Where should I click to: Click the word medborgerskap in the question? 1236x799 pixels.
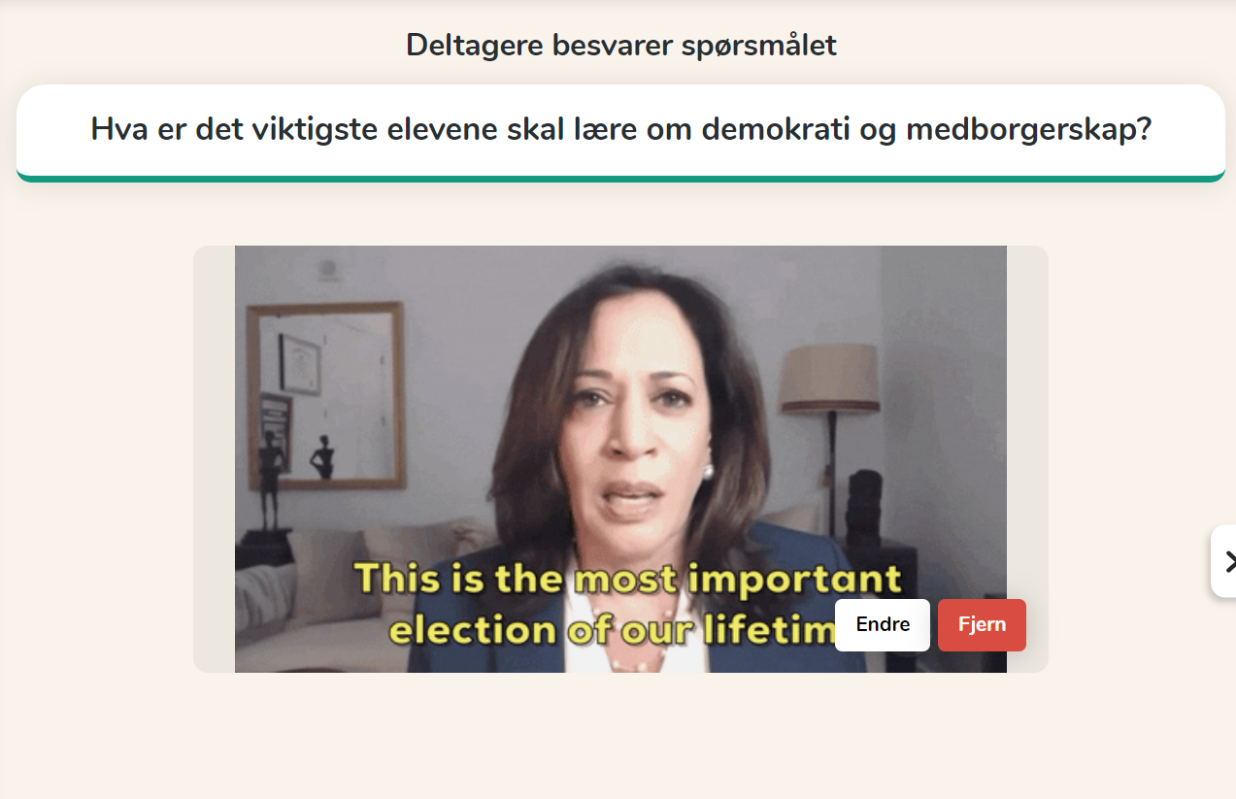[1028, 129]
